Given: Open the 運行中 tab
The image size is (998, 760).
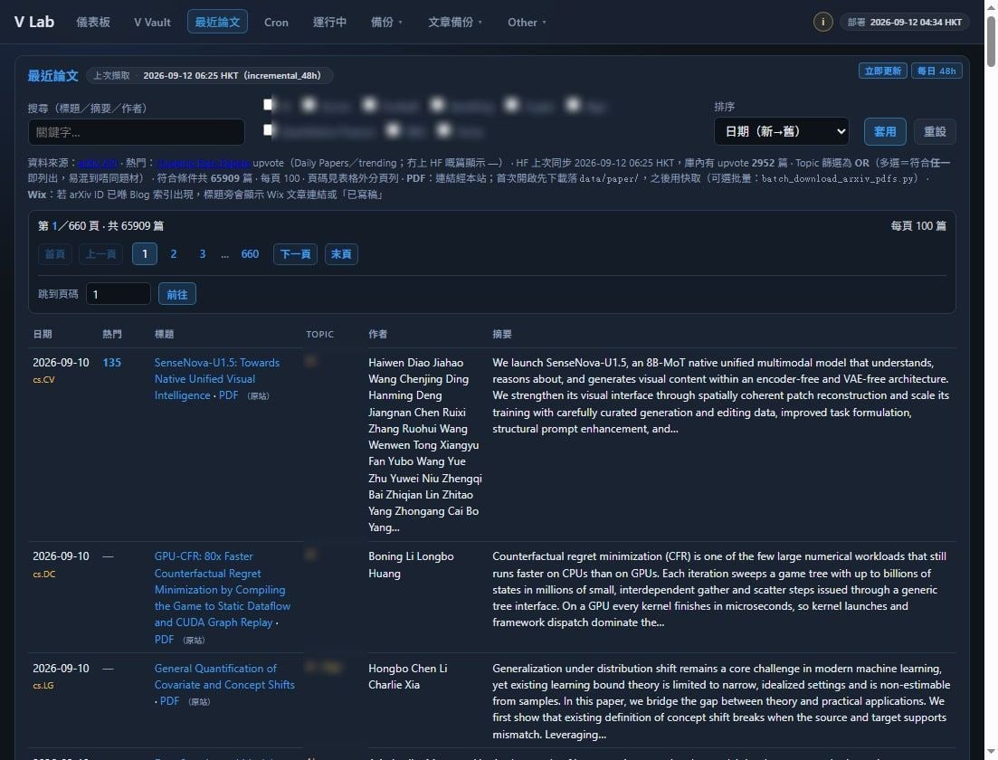Looking at the screenshot, I should pyautogui.click(x=329, y=22).
